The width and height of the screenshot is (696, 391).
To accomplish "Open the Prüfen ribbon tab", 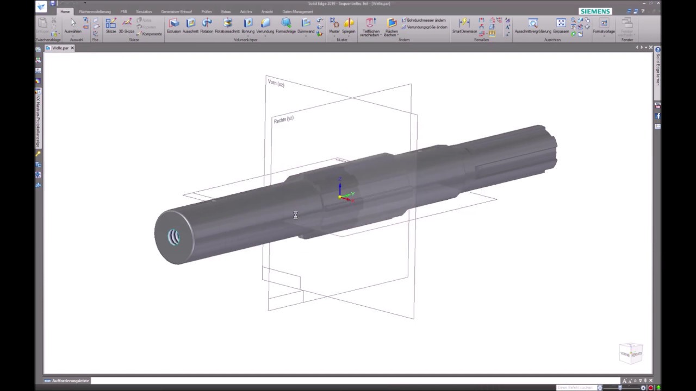I will point(206,11).
